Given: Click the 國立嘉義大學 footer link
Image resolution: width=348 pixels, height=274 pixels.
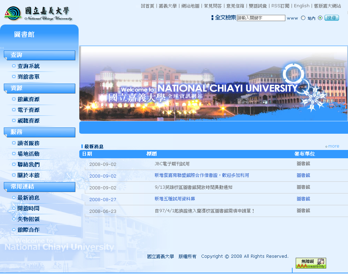Looking at the screenshot, I should point(160,256).
